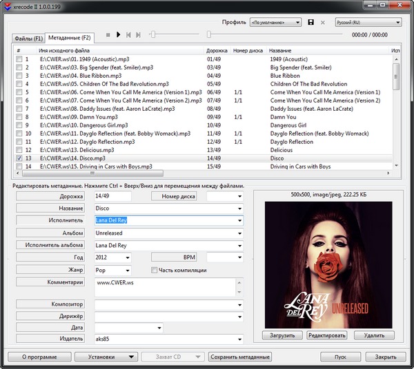Click the Сохранить метаданные button
The image size is (414, 369).
(240, 357)
